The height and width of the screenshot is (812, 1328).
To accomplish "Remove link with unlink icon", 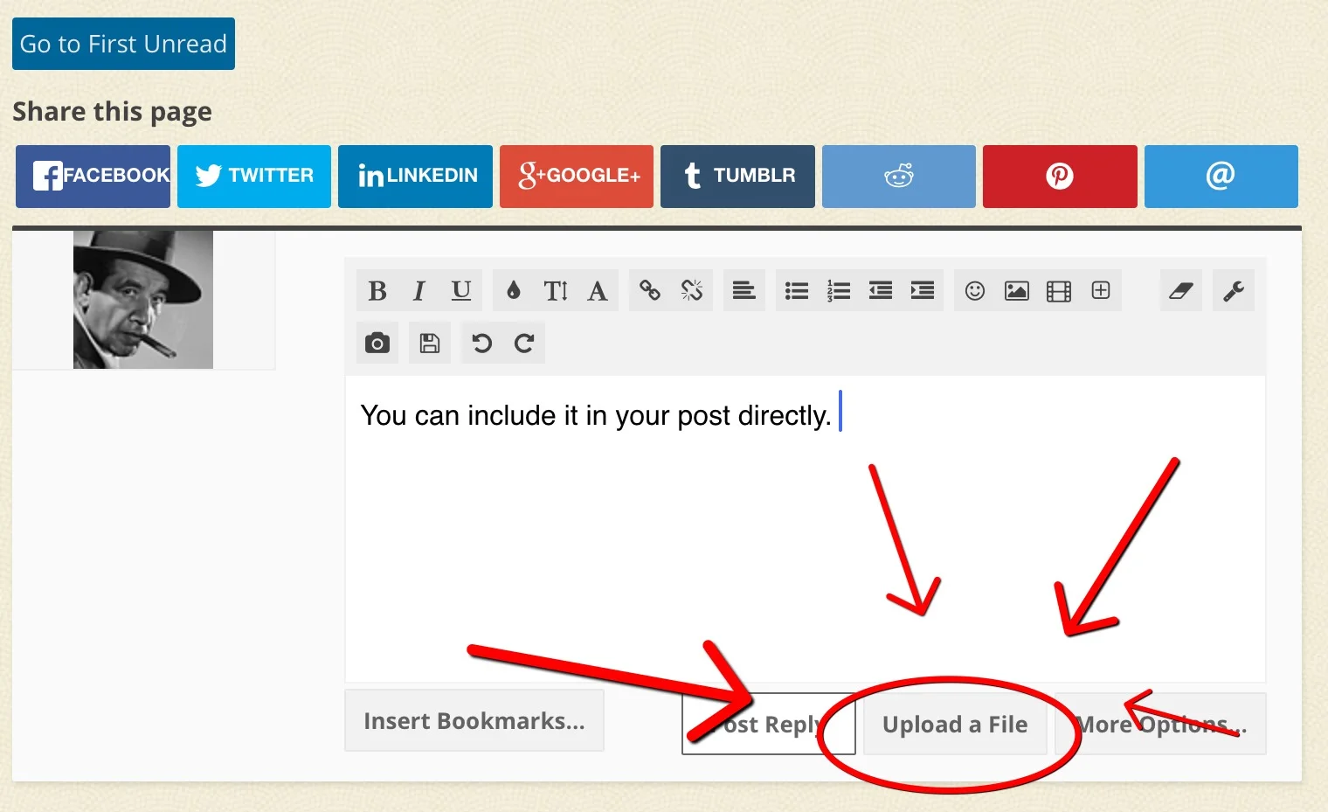I will (x=692, y=290).
